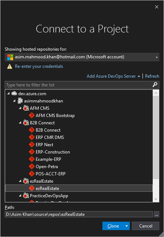Screen dimensions: 164x237
Task: Click the POS-ACCT-ERP git repository icon
Action: [32, 174]
